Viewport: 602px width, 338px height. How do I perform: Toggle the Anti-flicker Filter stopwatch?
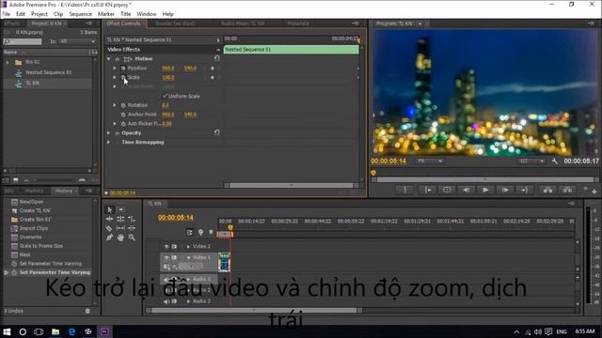point(123,124)
